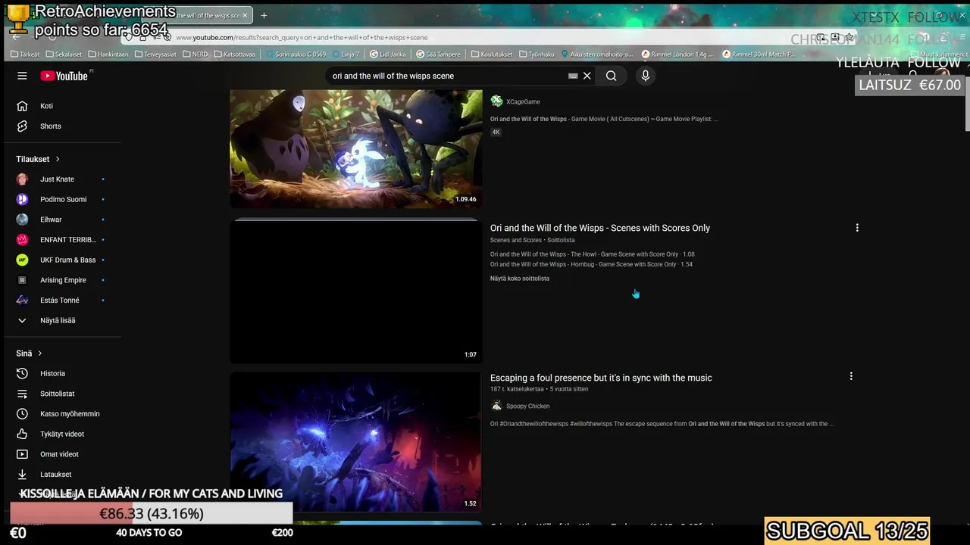Viewport: 970px width, 545px height.
Task: Open Rimmel London bookmark
Action: pos(677,54)
